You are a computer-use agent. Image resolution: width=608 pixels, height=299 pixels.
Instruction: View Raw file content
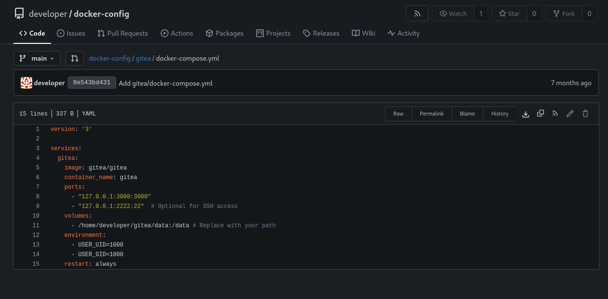click(399, 114)
